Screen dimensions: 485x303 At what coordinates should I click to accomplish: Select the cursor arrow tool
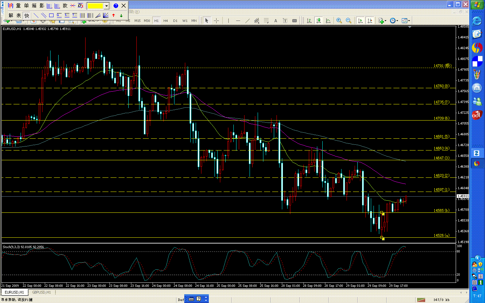[207, 21]
